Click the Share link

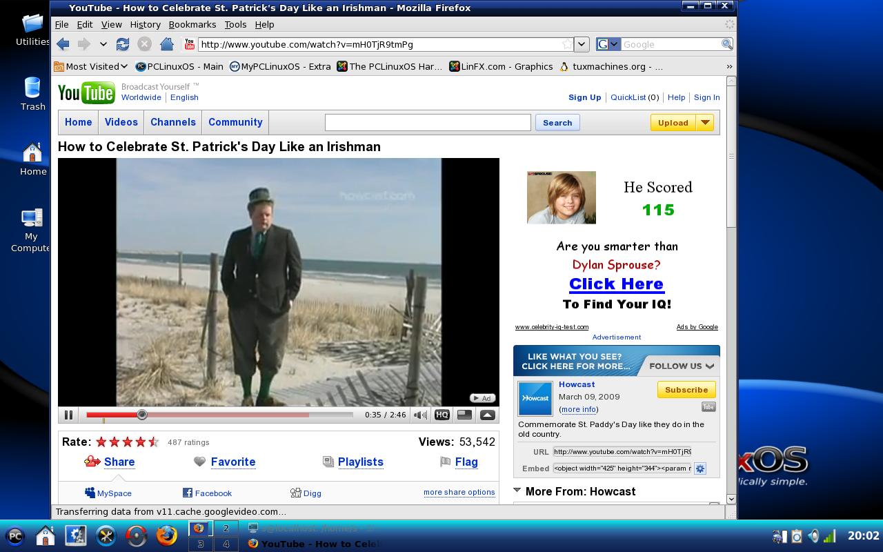[119, 462]
